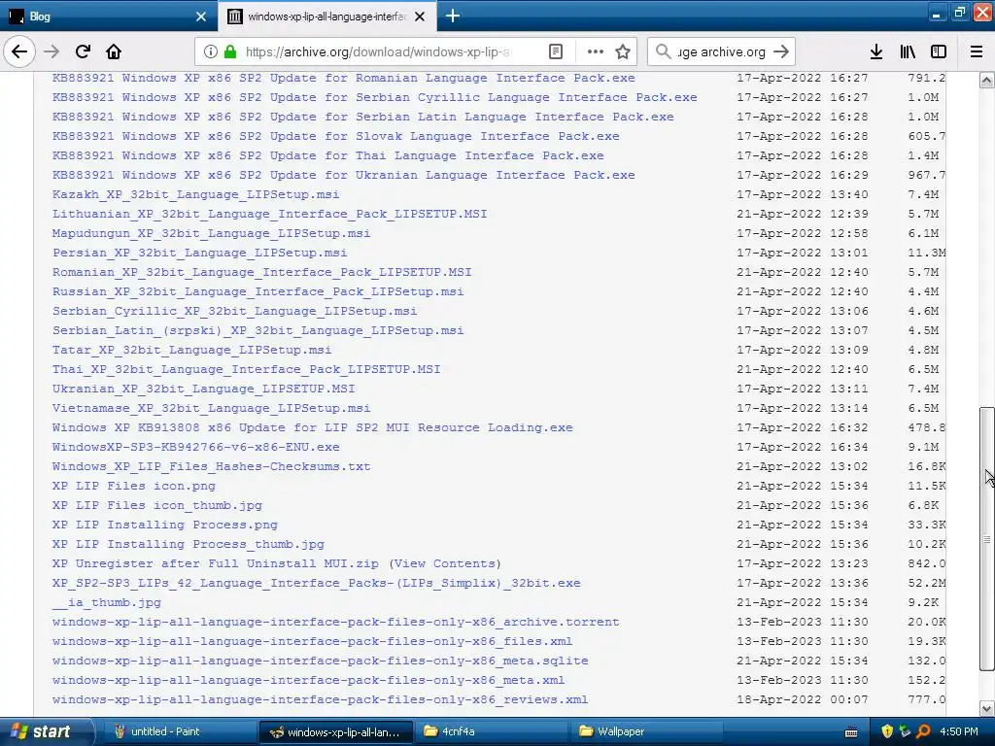Open Serbian_Latin_(srpski) LIPSetup.msi link
Viewport: 995px width, 746px height.
click(x=257, y=330)
